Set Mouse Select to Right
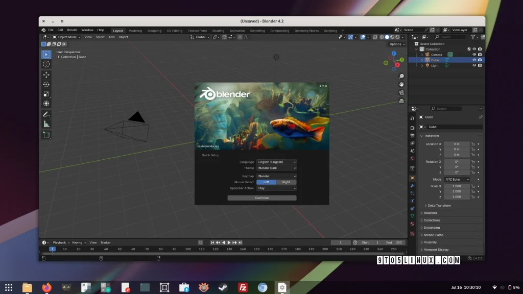 tap(286, 182)
